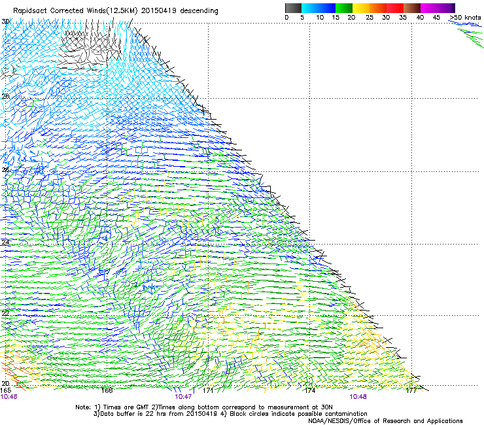Click the orange 25-30 knots legend swatch

click(x=378, y=8)
